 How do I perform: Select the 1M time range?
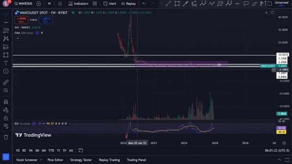(31, 150)
